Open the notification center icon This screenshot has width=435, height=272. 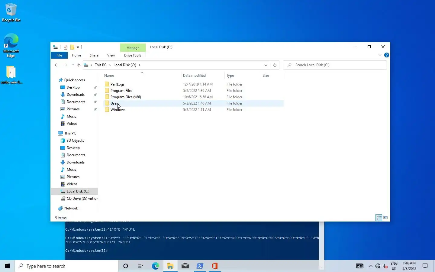pyautogui.click(x=425, y=266)
